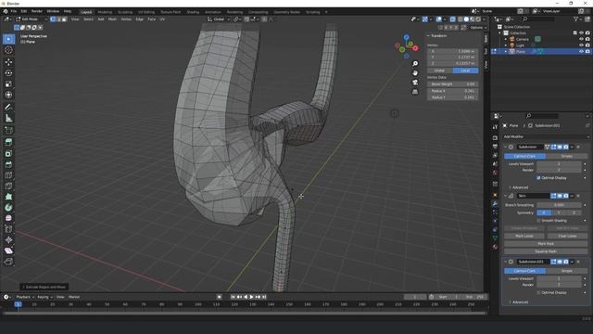593x334 pixels.
Task: Switch perspective/orthographic grid icon
Action: click(x=415, y=92)
